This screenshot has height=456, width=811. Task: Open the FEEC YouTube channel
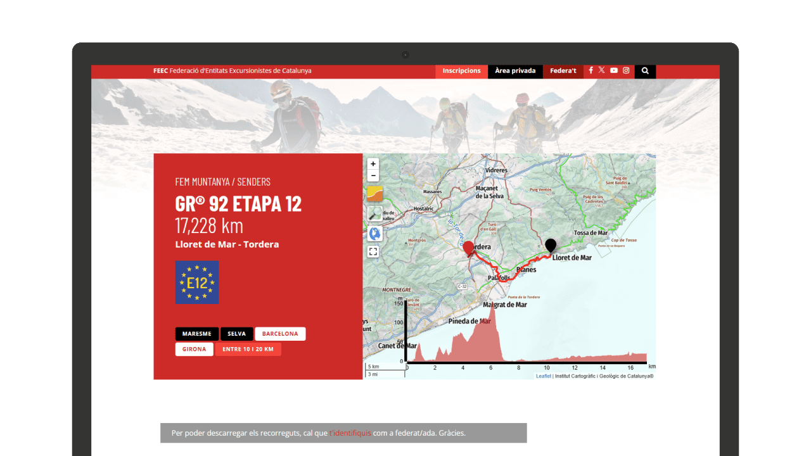614,70
